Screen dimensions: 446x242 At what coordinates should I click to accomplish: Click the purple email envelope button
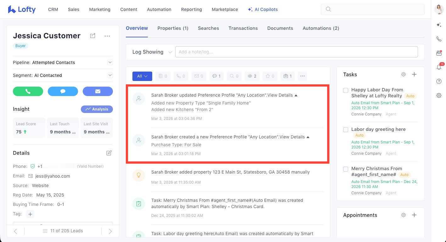pos(98,91)
